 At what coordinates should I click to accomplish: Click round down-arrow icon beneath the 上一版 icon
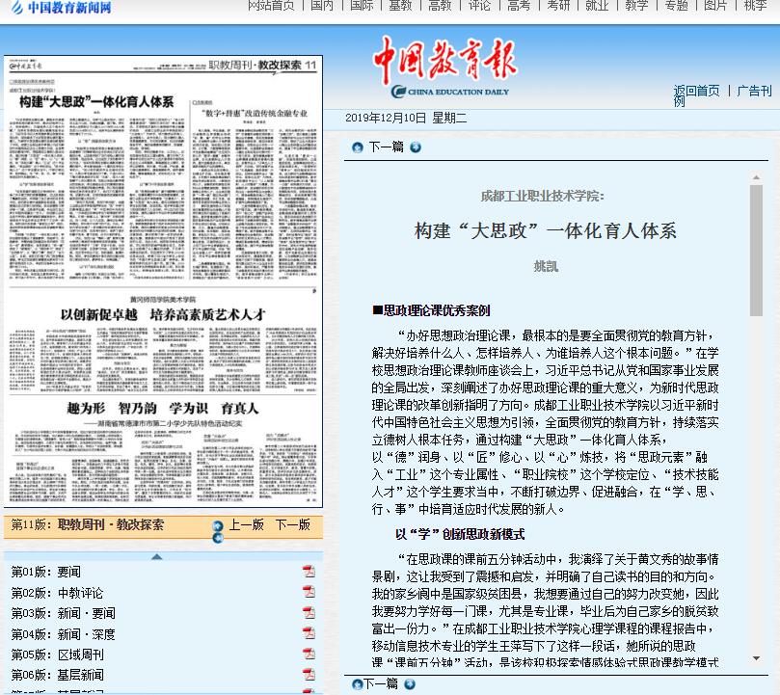coord(217,538)
